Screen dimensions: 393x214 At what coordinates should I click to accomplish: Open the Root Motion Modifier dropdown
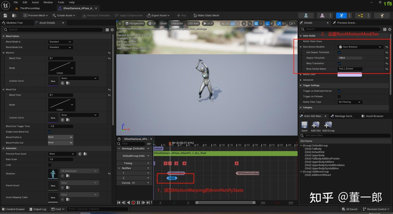click(x=360, y=47)
